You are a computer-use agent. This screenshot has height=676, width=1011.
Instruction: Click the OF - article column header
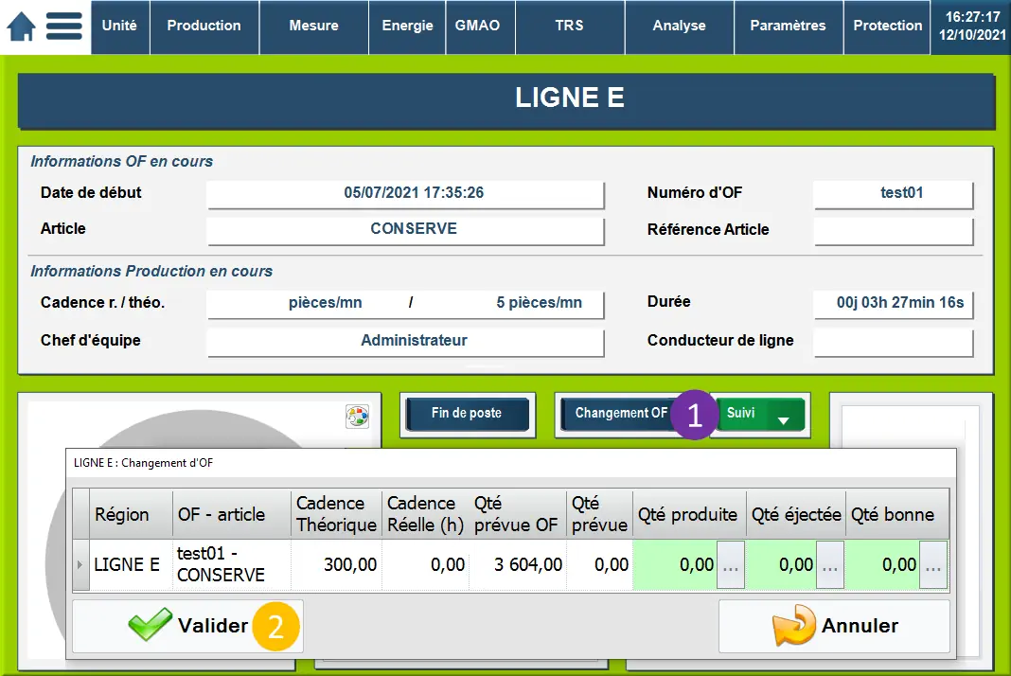point(232,514)
